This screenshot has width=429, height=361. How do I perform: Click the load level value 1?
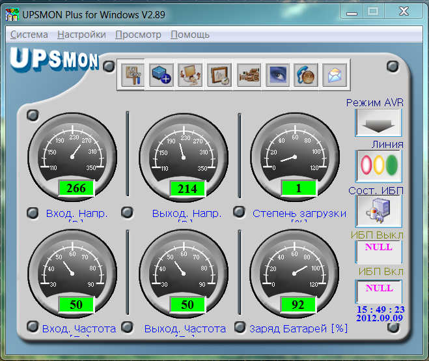299,188
